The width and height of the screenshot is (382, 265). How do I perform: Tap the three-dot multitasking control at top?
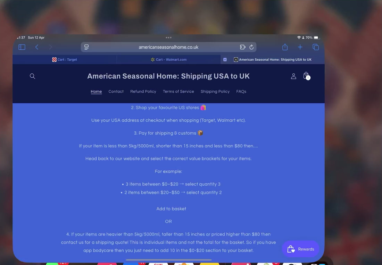168,37
